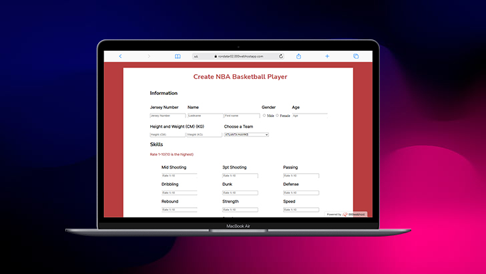486x274 pixels.
Task: Go back using Safari back arrow
Action: pyautogui.click(x=120, y=56)
